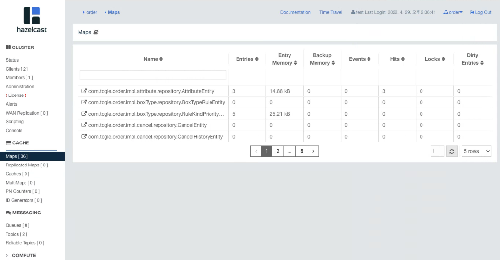Click com.togle.order.impl.attribute.repository.AttributeEntity name
500x260 pixels.
pyautogui.click(x=151, y=91)
